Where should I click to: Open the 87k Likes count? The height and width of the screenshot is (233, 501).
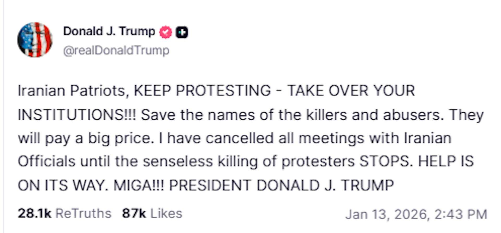[x=134, y=213]
